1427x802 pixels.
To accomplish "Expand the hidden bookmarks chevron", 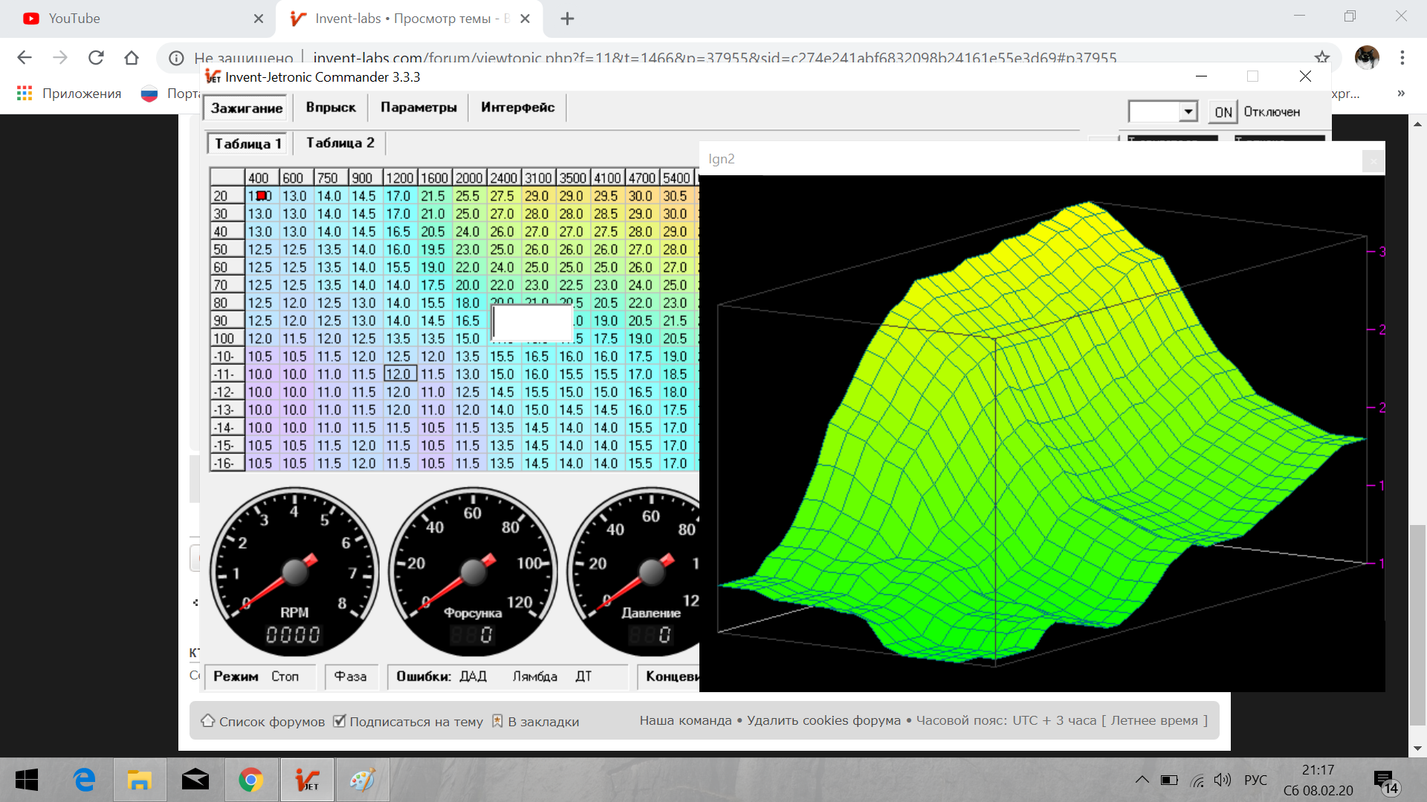I will click(x=1401, y=94).
